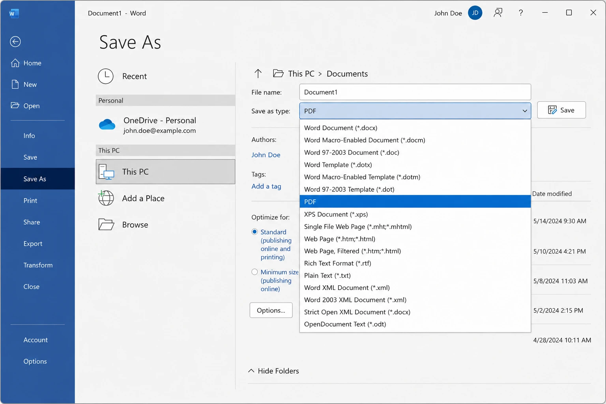Choose Single File Web Page option
This screenshot has height=404, width=606.
[x=415, y=226]
